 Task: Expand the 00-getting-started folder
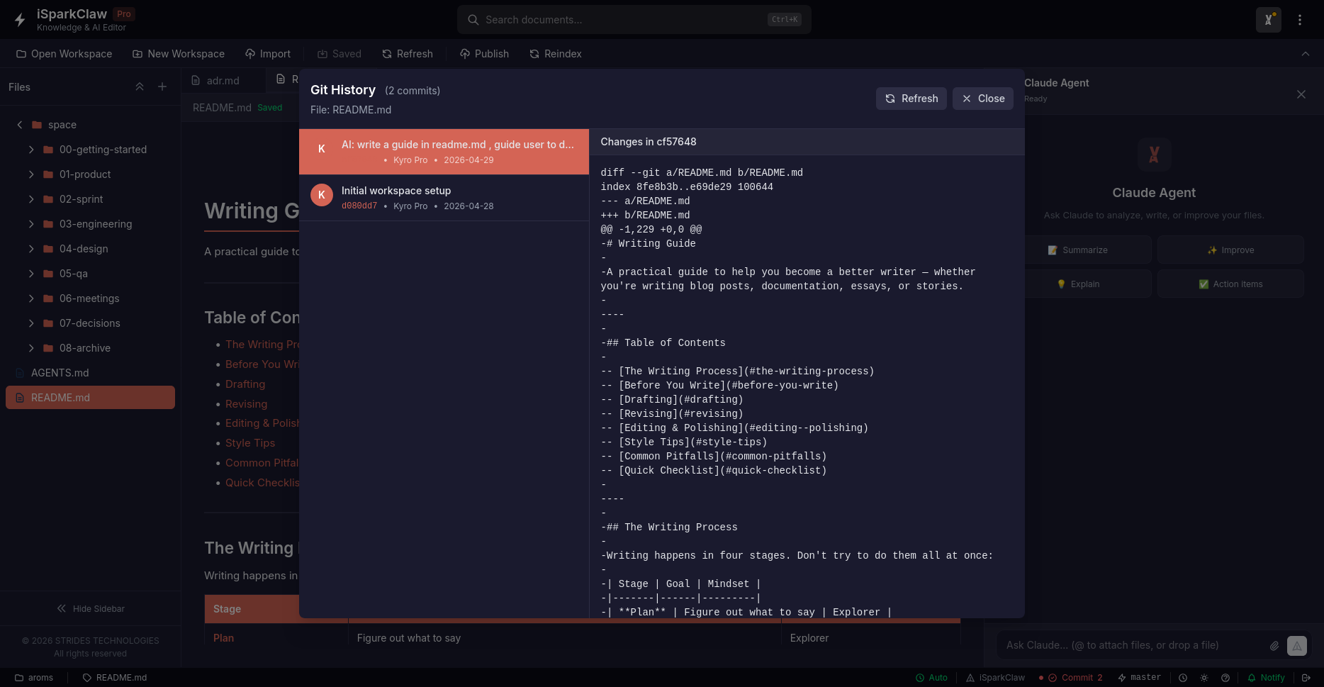click(x=31, y=150)
